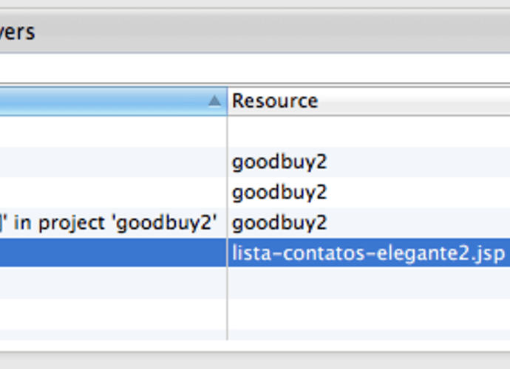Click the blank strip above the table headers
Screen dimensions: 510x369
click(x=255, y=68)
